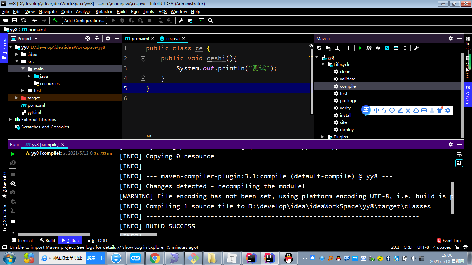
Task: Click the green Build Project hammer icon
Action: pyautogui.click(x=55, y=20)
